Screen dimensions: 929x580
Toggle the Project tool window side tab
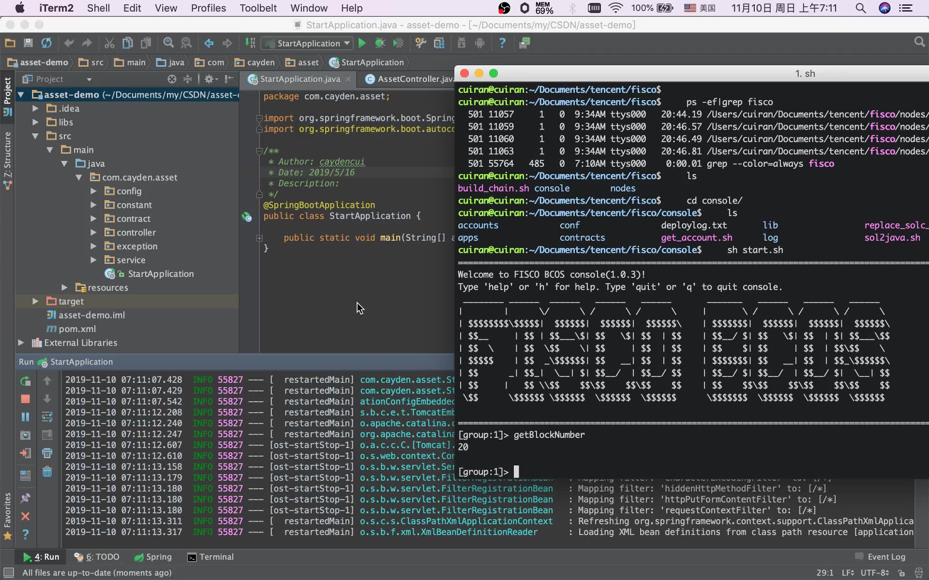[x=7, y=96]
